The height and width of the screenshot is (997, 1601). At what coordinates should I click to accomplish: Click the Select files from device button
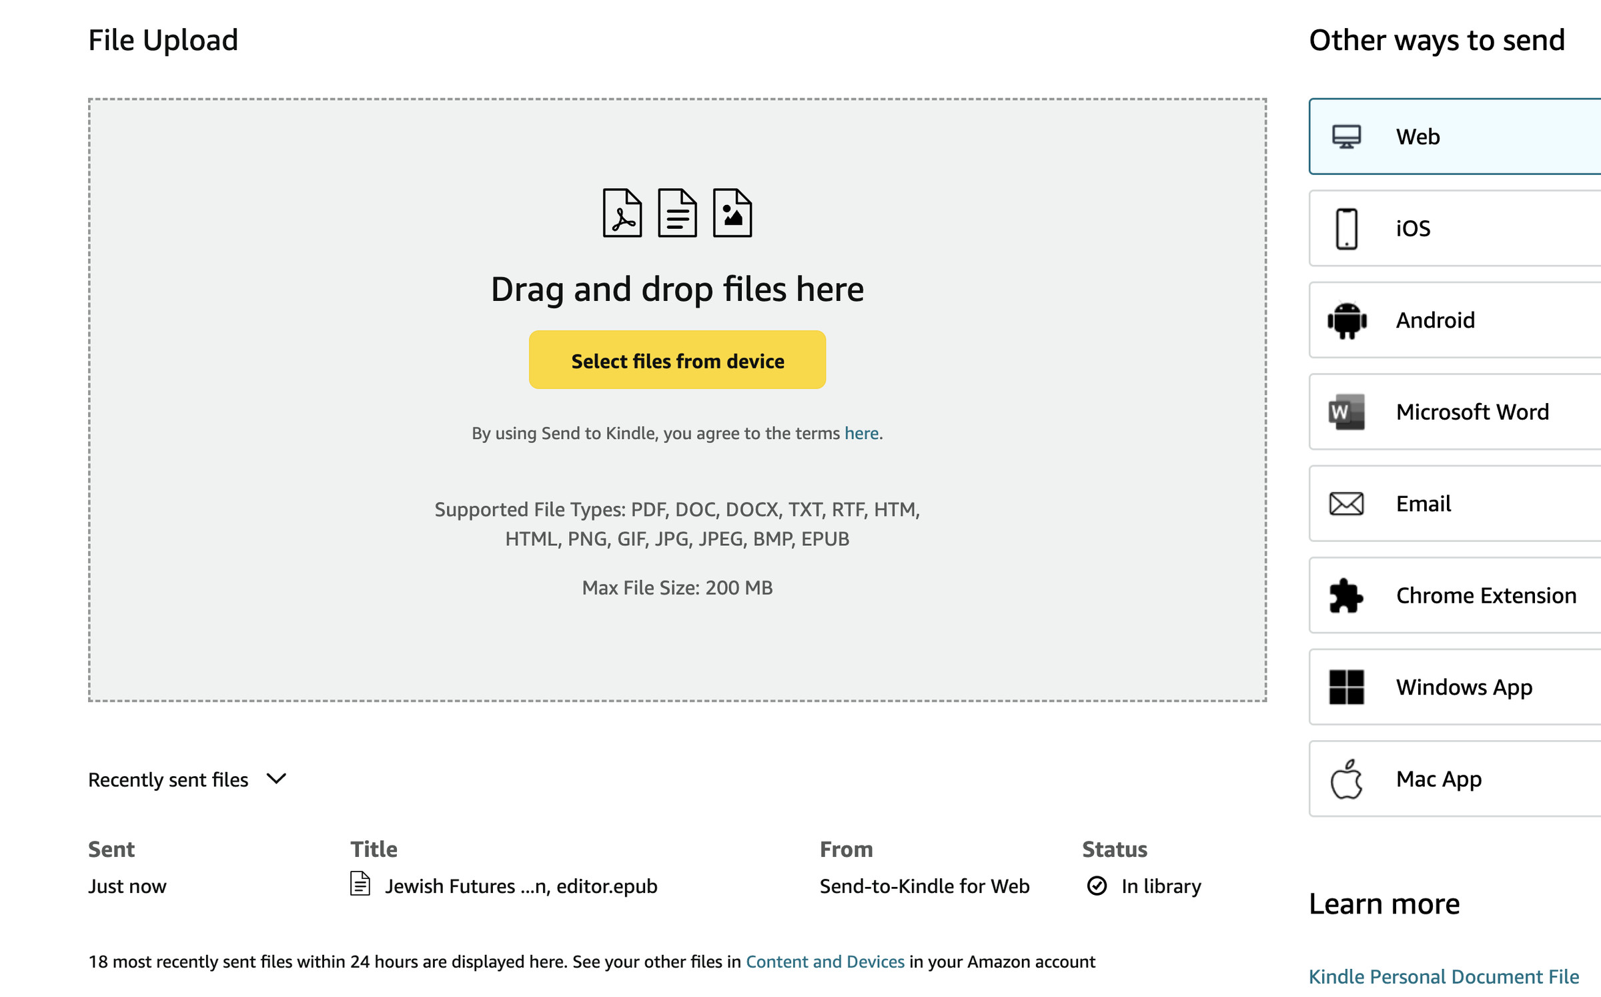tap(677, 360)
